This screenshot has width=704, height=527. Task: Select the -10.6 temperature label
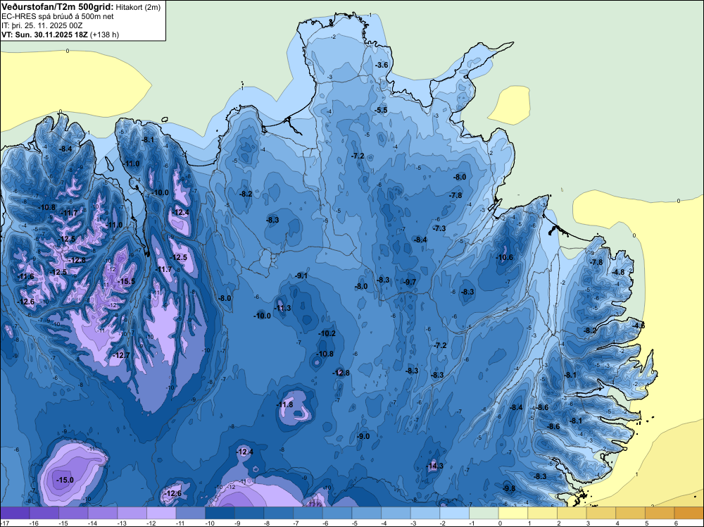(504, 257)
